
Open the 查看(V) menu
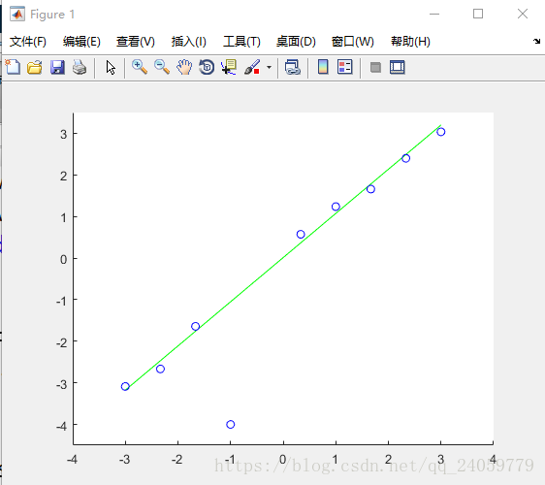[136, 42]
